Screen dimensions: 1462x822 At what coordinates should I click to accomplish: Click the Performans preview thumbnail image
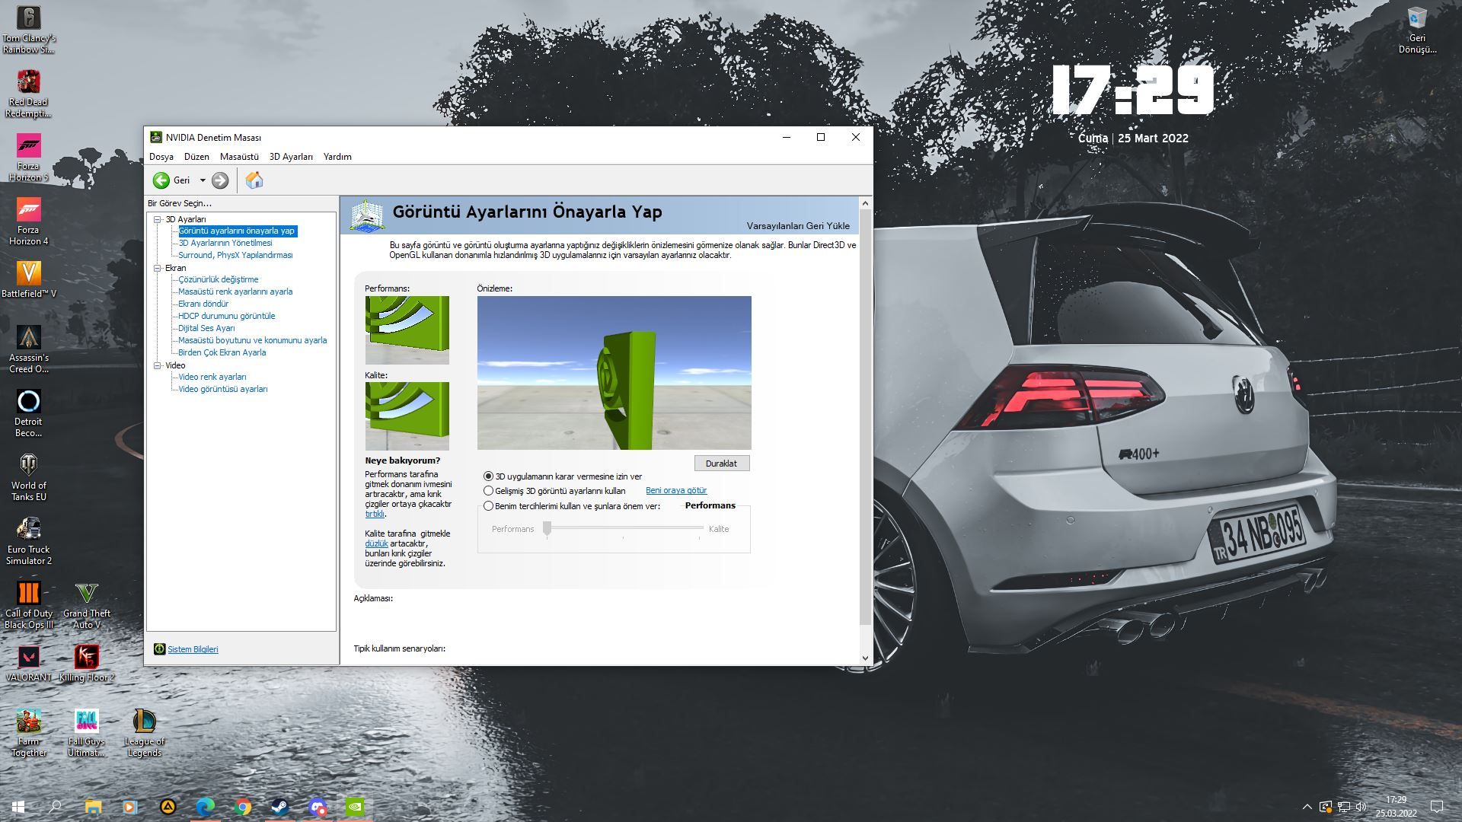point(407,330)
